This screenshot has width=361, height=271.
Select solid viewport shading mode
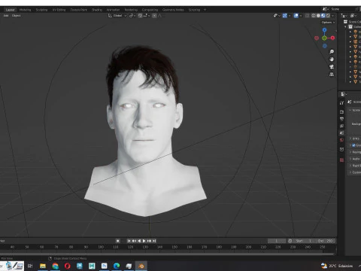click(318, 16)
